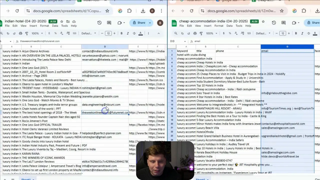Open version history in cheap-accommodation window
The height and width of the screenshot is (180, 320).
[274, 23]
